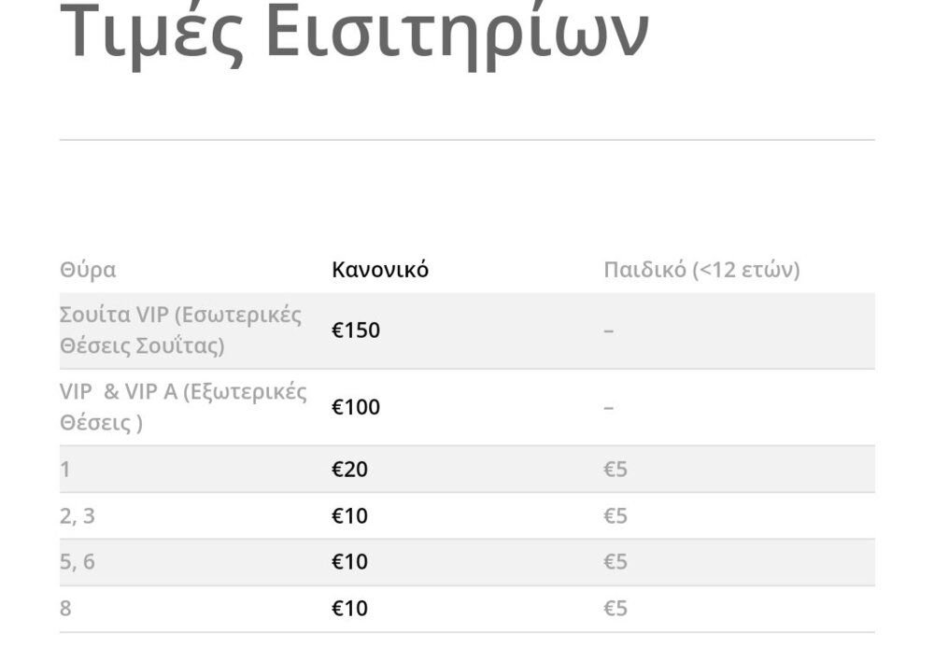Click the €10 price for gates 5, 6

349,562
